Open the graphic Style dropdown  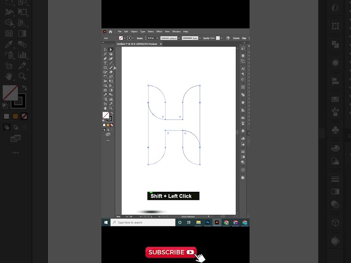click(222, 38)
